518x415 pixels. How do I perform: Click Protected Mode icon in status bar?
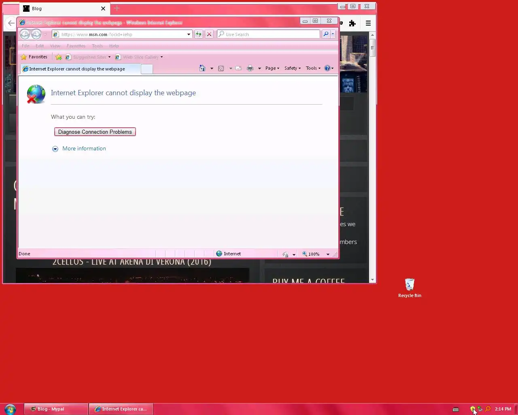[286, 254]
